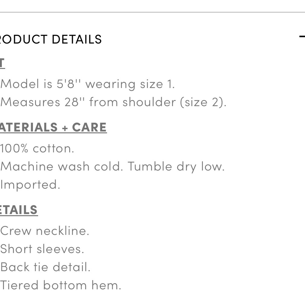Viewport: 305px width, 305px height.
Task: Click the word 'shoulder' in measurements
Action: [149, 102]
